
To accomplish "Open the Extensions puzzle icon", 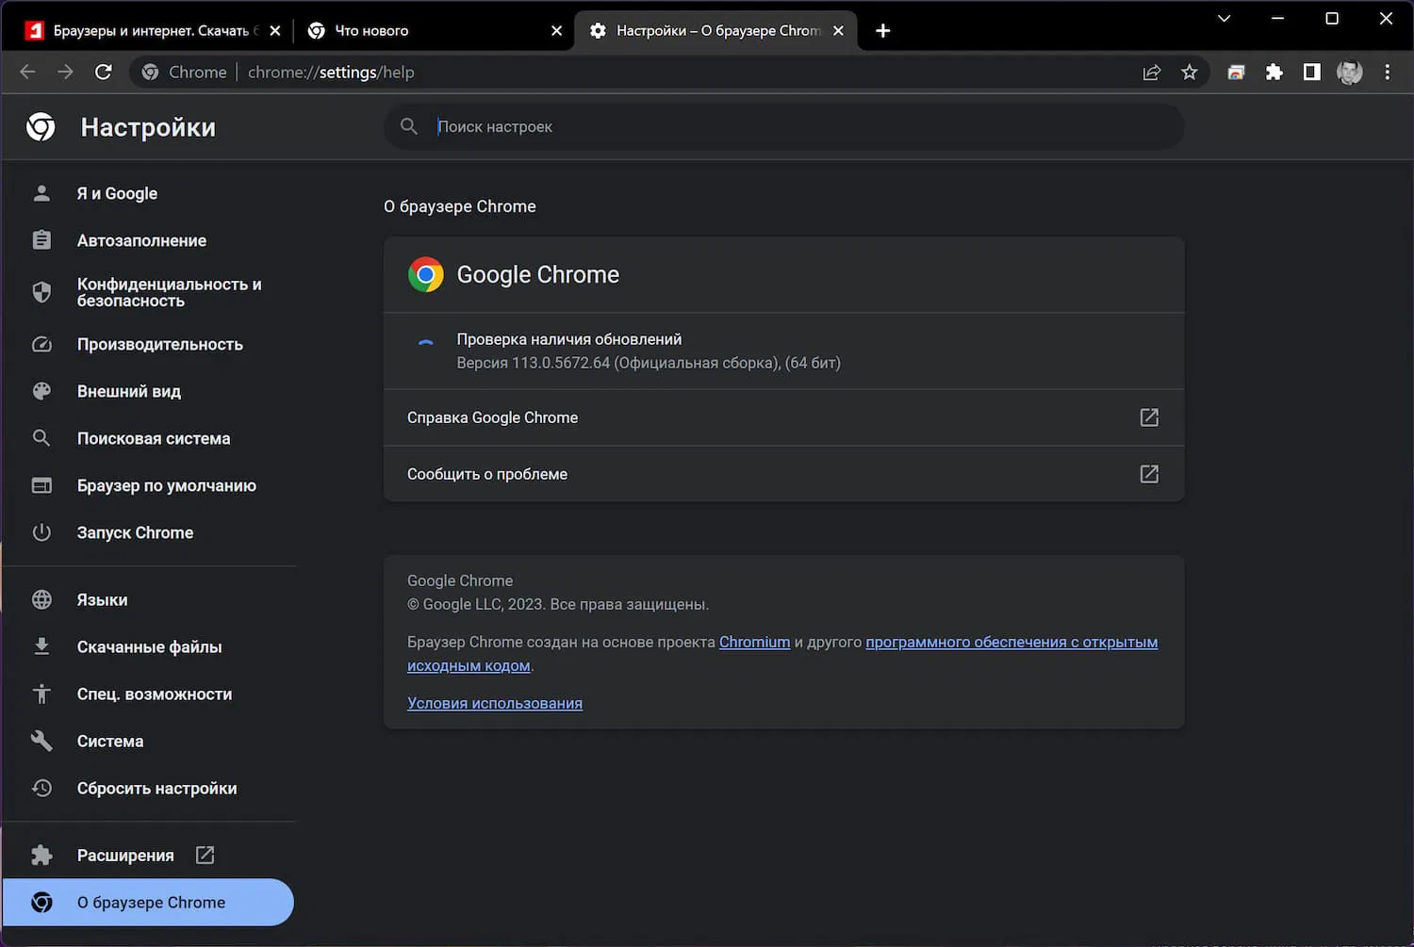I will coord(1274,73).
